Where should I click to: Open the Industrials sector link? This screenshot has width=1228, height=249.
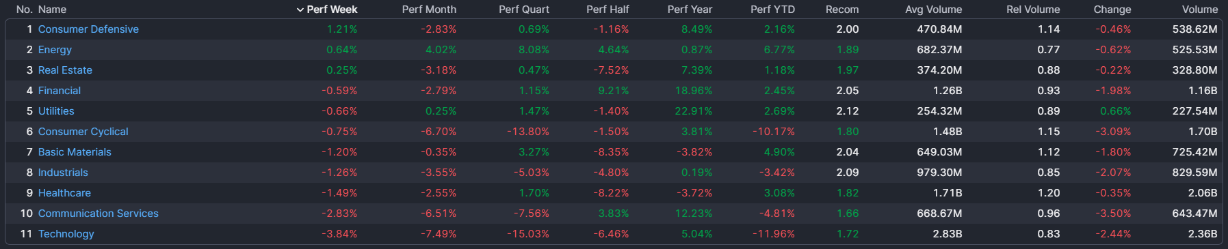tap(63, 173)
